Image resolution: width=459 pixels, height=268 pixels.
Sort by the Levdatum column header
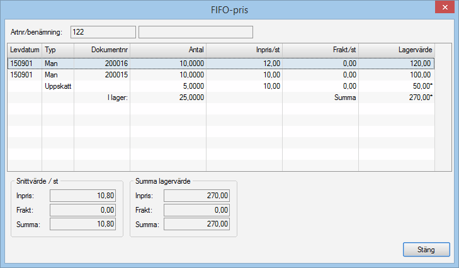24,49
